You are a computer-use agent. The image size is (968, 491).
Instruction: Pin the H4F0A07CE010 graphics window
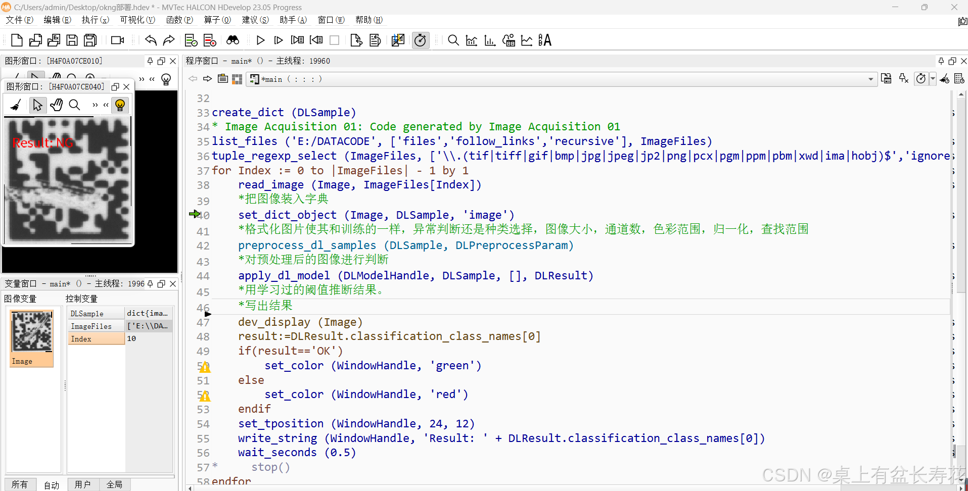click(150, 61)
